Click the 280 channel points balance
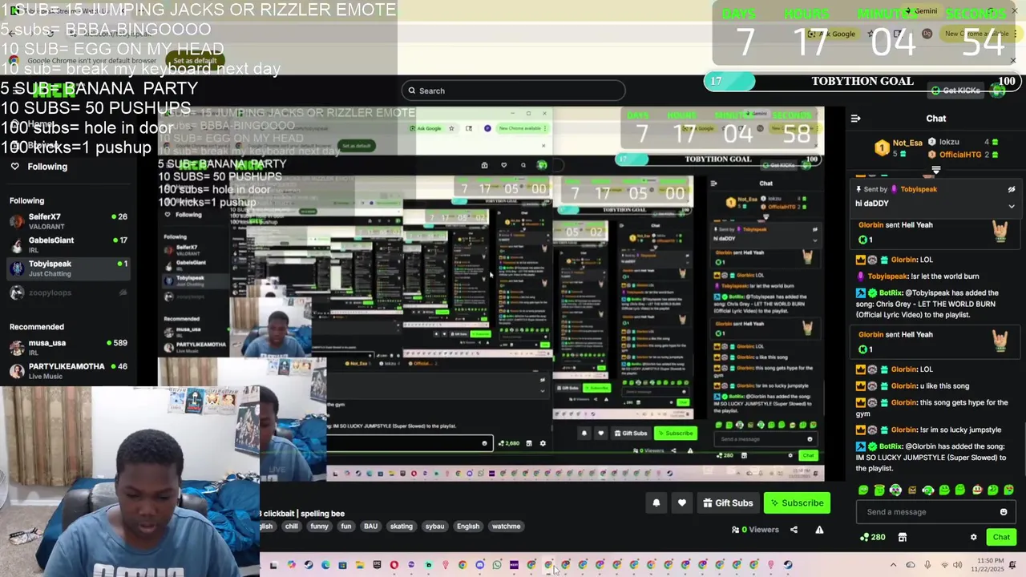 click(872, 537)
